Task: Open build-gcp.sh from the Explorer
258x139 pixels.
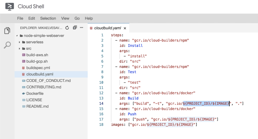Action: point(37,61)
